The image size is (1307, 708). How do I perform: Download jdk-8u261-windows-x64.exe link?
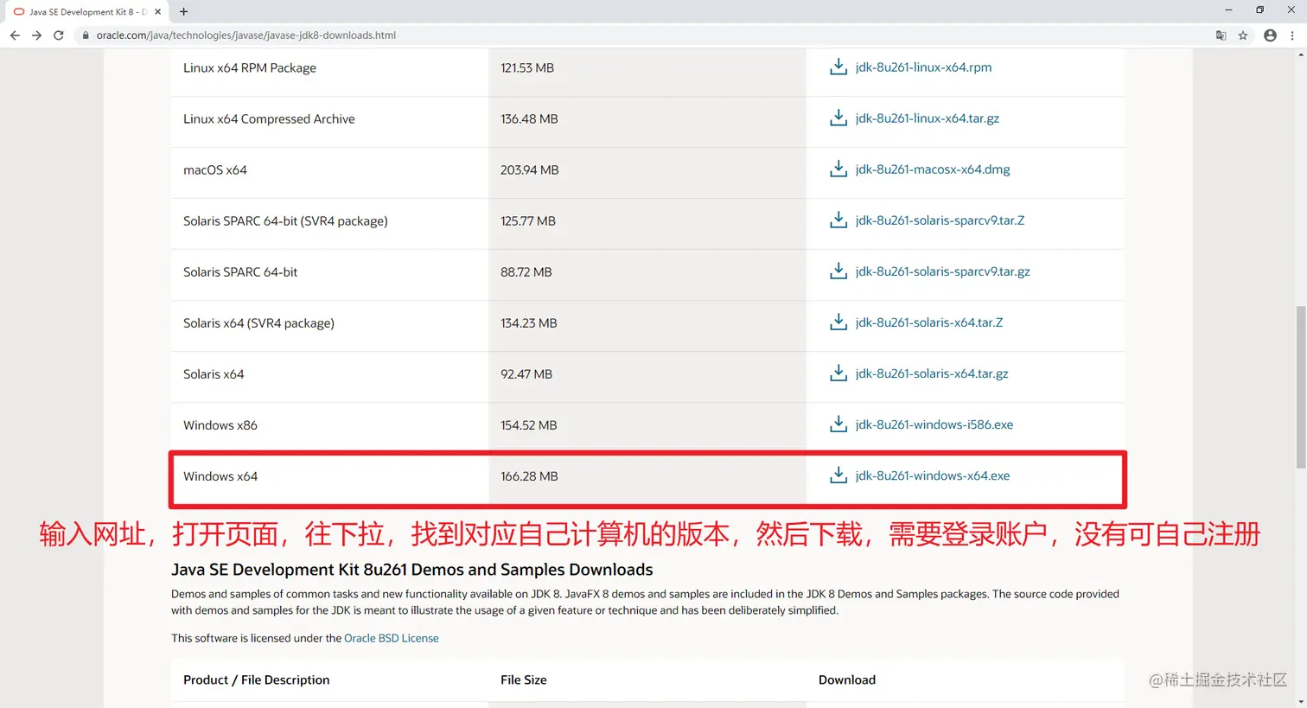(x=932, y=475)
